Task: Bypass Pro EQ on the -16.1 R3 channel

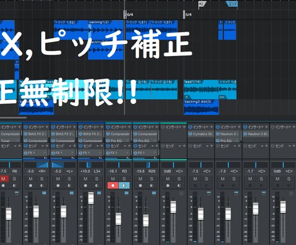Action: [108, 141]
